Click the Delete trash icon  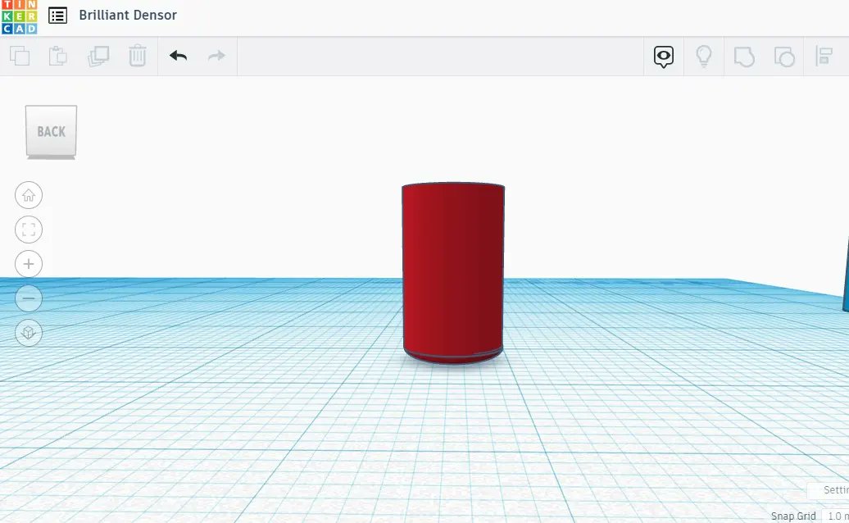(x=138, y=56)
